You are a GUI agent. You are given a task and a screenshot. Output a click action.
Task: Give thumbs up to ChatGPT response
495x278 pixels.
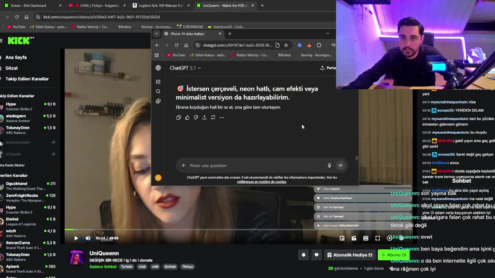point(187,117)
